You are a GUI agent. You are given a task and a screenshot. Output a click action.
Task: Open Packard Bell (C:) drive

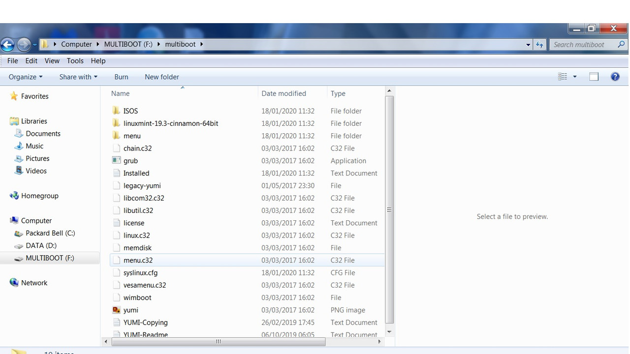pyautogui.click(x=50, y=233)
